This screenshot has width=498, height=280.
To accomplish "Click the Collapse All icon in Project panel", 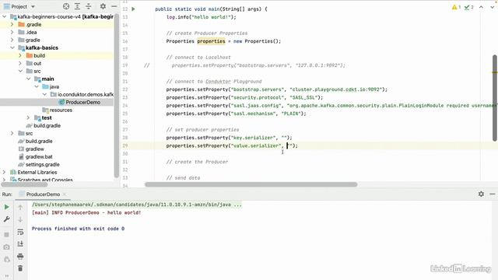I will click(89, 6).
